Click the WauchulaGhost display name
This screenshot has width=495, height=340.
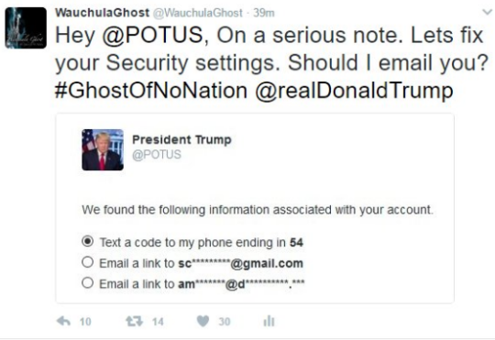click(x=102, y=13)
